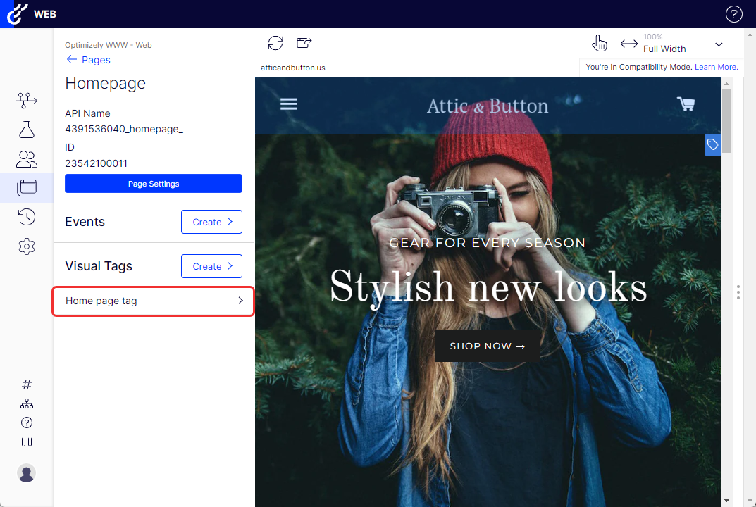Click the open-in-new-window icon in editor toolbar
The image size is (756, 507).
(x=304, y=43)
